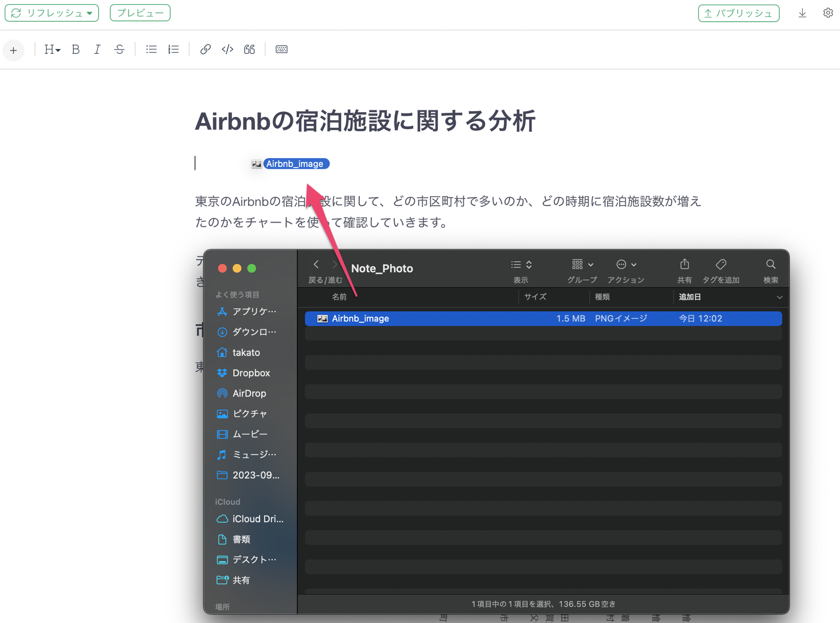840x623 pixels.
Task: Toggle bold formatting
Action: (x=75, y=49)
